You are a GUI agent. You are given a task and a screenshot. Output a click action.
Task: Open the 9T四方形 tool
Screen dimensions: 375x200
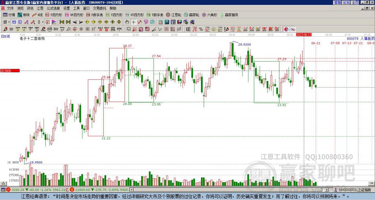click(x=135, y=15)
